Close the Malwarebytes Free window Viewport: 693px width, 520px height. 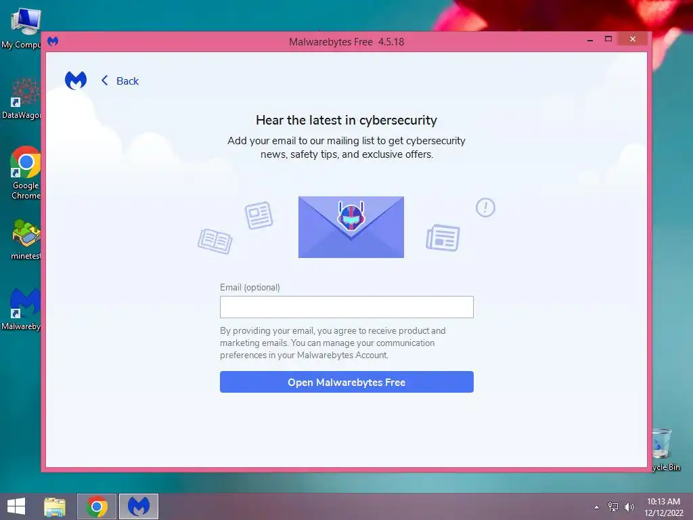[633, 39]
